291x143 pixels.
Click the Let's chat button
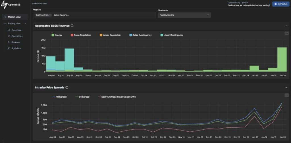click(280, 4)
